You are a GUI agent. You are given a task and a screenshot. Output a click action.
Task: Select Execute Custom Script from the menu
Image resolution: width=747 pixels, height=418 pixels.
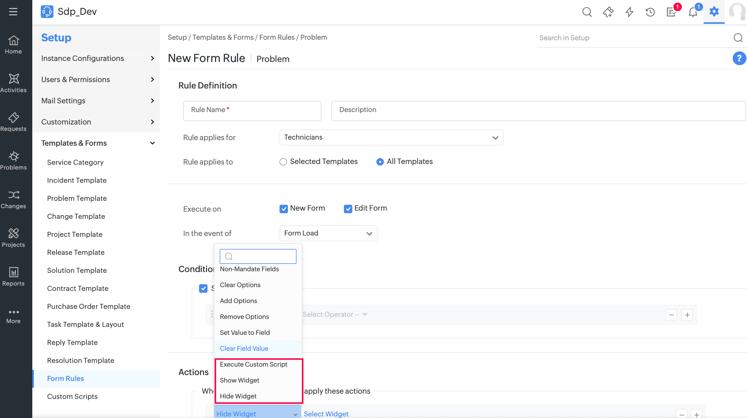253,364
